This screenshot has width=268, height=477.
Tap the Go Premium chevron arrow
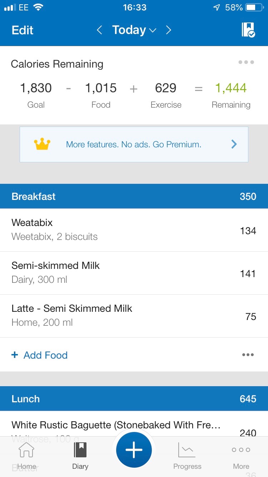point(234,144)
